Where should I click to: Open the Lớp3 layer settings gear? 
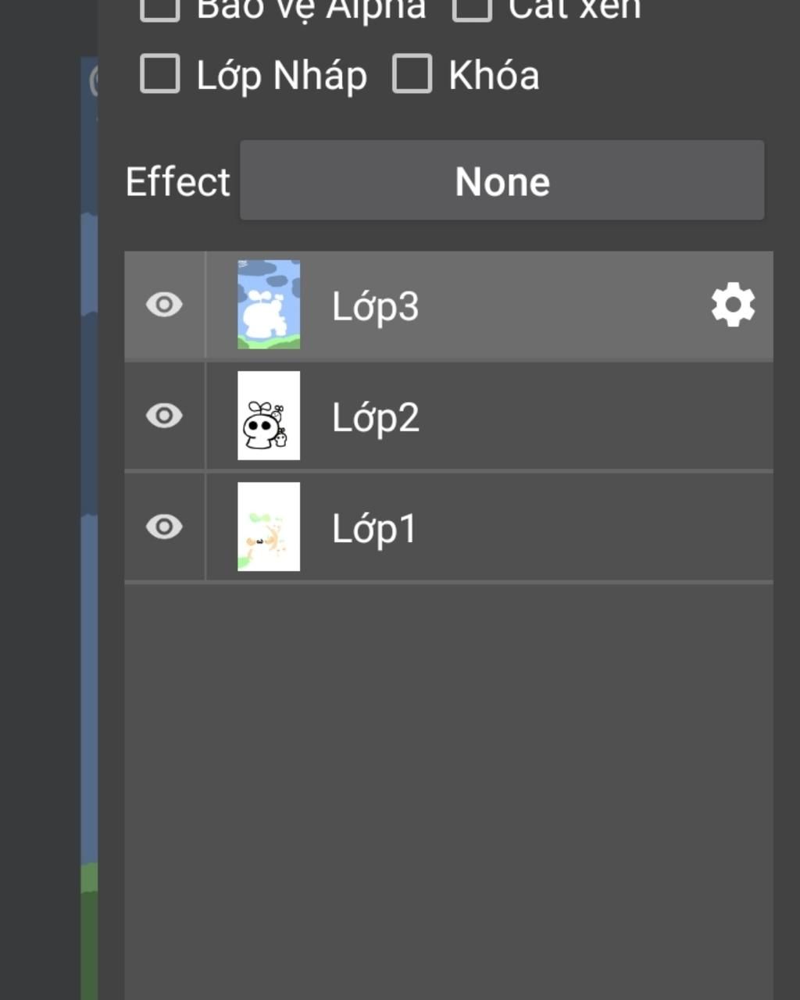(733, 305)
